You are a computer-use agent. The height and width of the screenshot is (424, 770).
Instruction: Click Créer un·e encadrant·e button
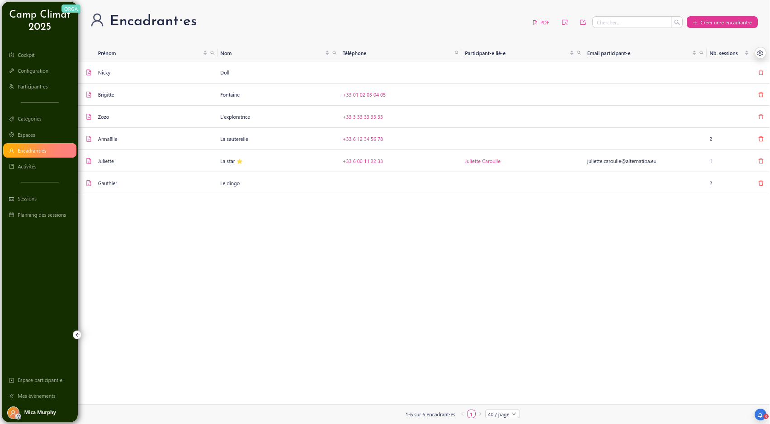coord(722,22)
